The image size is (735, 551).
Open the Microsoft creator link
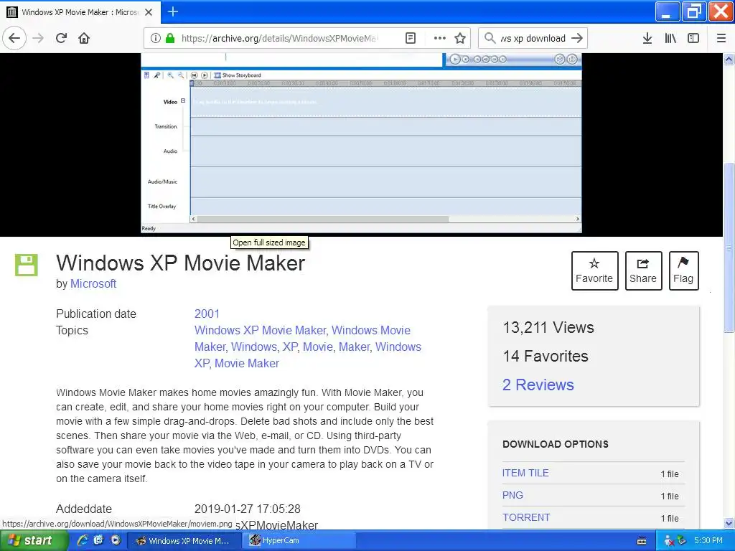[93, 283]
